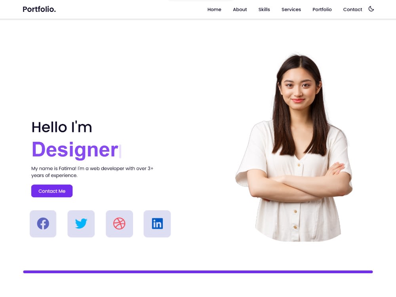Open the LinkedIn icon tile
Viewport: 396px width, 297px height.
pos(157,224)
